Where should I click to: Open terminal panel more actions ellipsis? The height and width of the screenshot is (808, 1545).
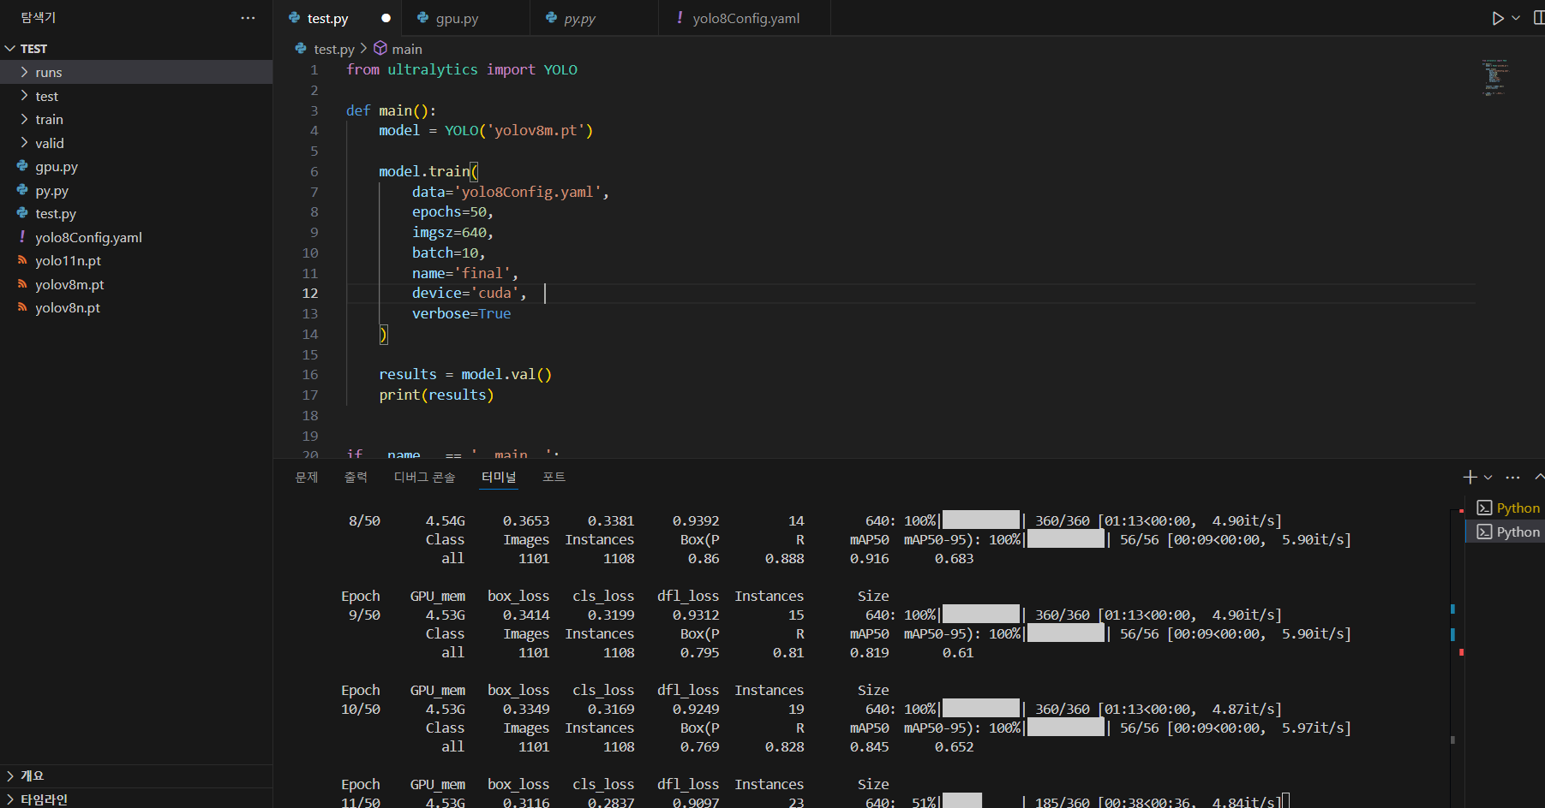tap(1512, 477)
